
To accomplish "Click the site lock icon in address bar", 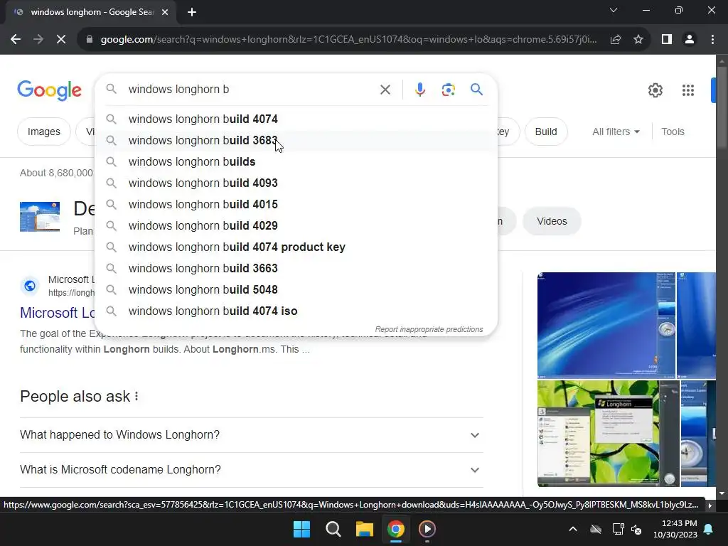I will point(90,40).
